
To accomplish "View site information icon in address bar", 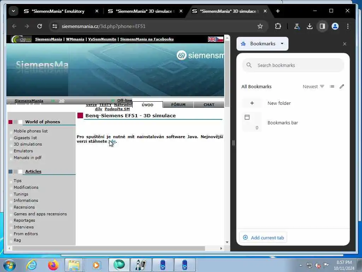I will point(55,26).
